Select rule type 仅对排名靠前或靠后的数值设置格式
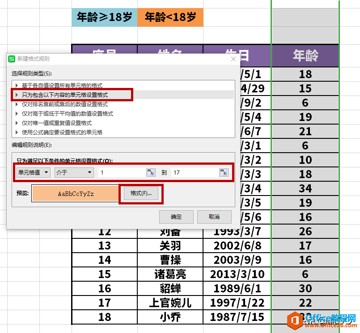360x333 pixels. click(123, 104)
